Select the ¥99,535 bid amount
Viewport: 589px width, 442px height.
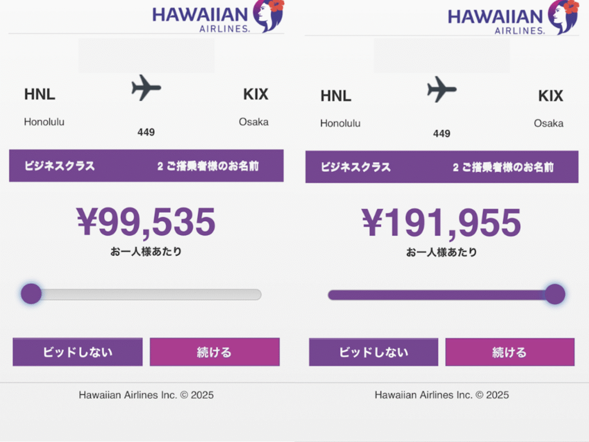point(146,222)
